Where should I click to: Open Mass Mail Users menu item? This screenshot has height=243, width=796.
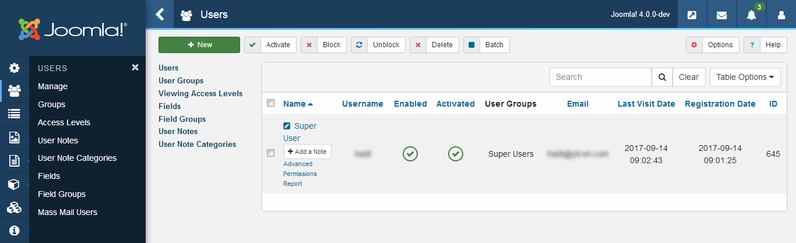[x=68, y=212]
